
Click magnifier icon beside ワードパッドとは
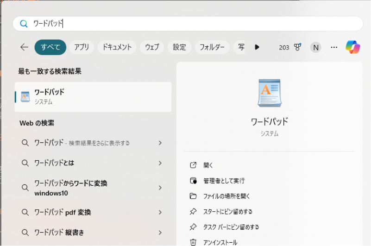(25, 163)
